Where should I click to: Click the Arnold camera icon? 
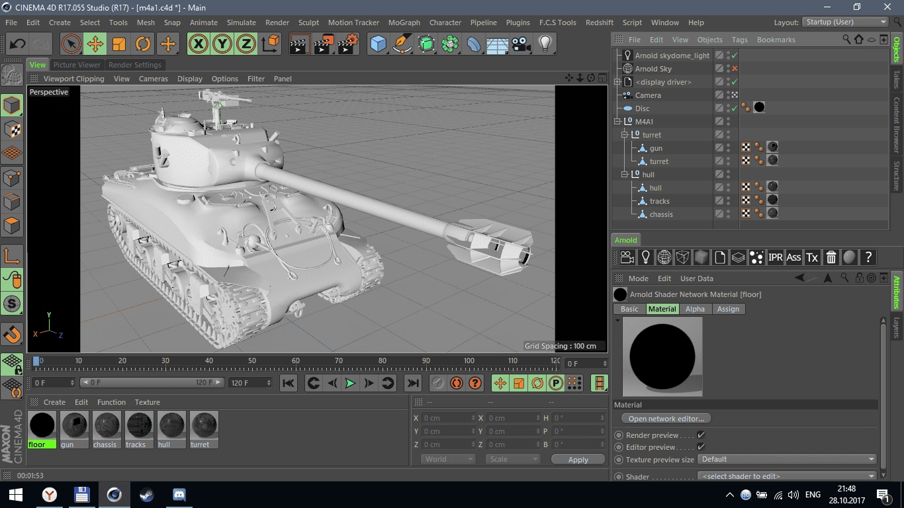(x=627, y=257)
